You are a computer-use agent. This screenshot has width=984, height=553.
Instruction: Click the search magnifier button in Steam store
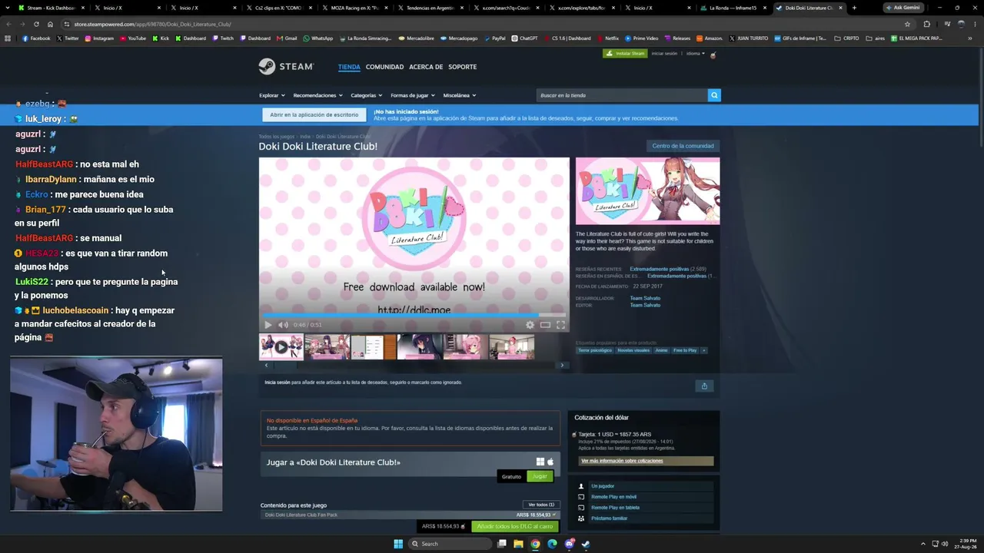point(714,95)
